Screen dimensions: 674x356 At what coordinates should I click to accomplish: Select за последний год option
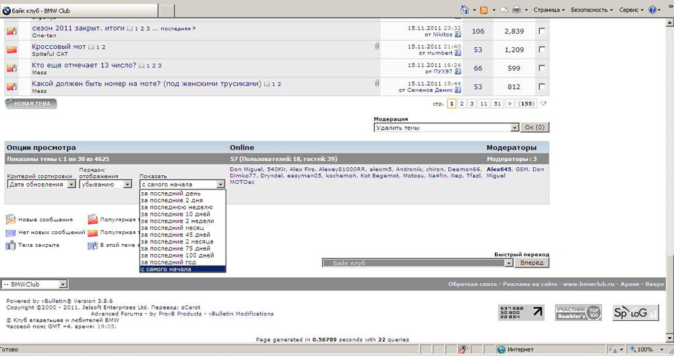tap(183, 262)
